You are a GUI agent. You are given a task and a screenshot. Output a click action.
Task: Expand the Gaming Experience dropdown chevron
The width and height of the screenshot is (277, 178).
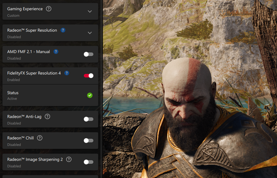pos(90,11)
